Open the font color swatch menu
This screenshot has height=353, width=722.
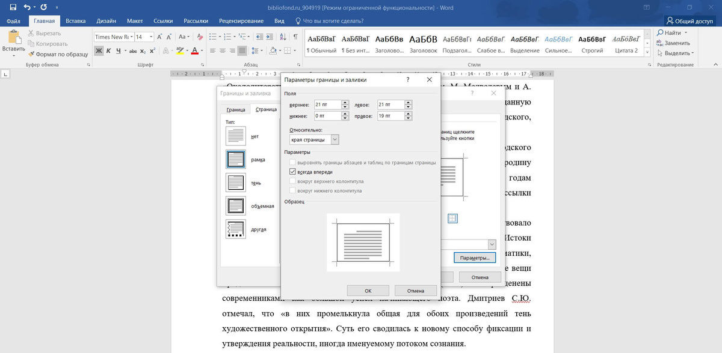pyautogui.click(x=200, y=51)
